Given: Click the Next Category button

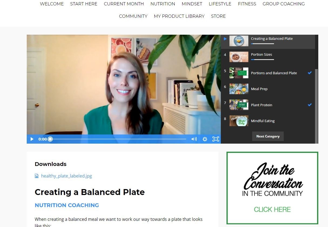Looking at the screenshot, I should [268, 136].
